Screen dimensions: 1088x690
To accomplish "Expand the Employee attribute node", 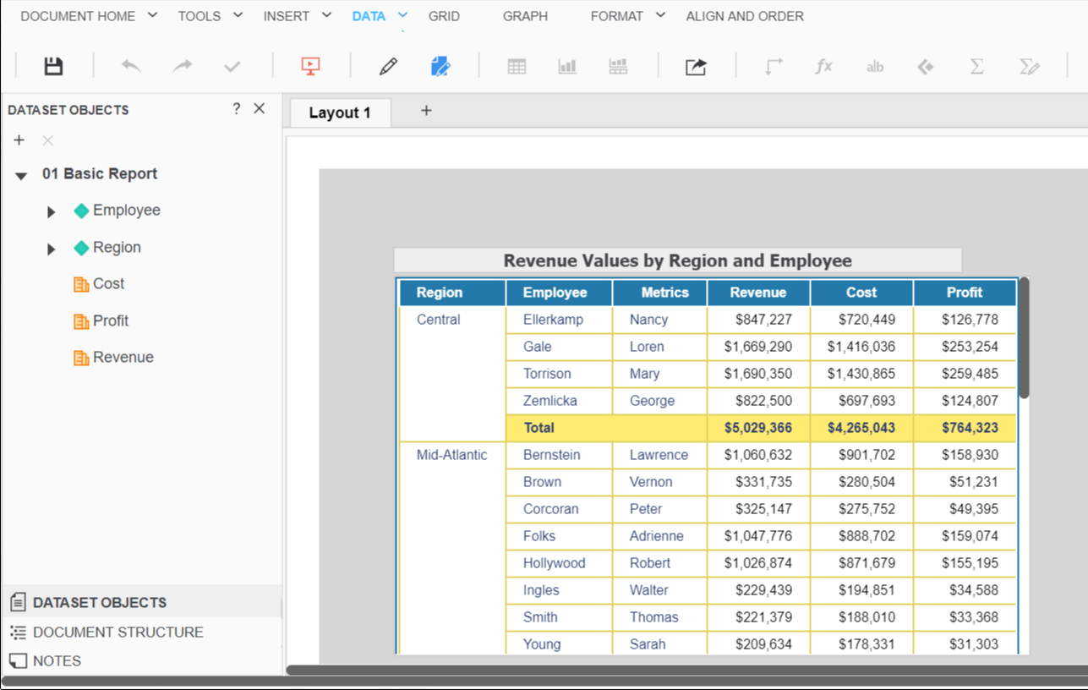I will coord(52,212).
